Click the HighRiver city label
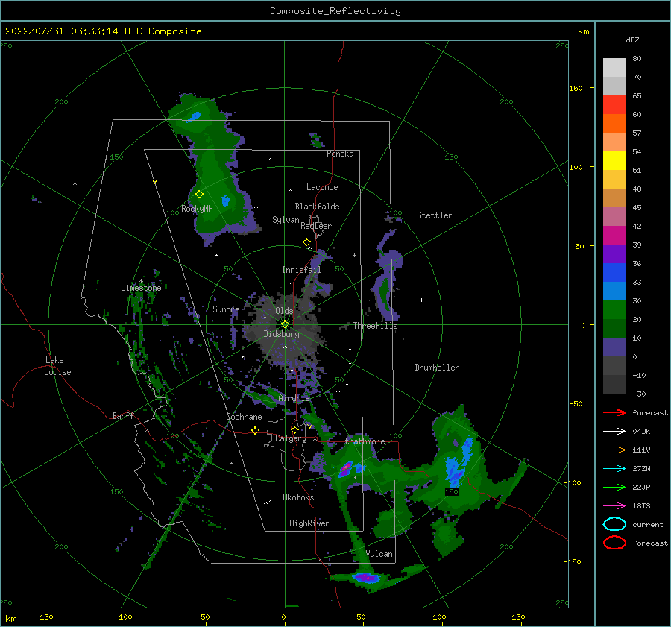Image resolution: width=671 pixels, height=627 pixels. pyautogui.click(x=309, y=523)
